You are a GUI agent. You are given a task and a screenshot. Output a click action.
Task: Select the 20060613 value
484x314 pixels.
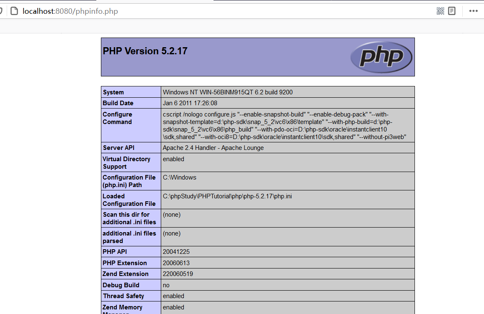pos(176,263)
